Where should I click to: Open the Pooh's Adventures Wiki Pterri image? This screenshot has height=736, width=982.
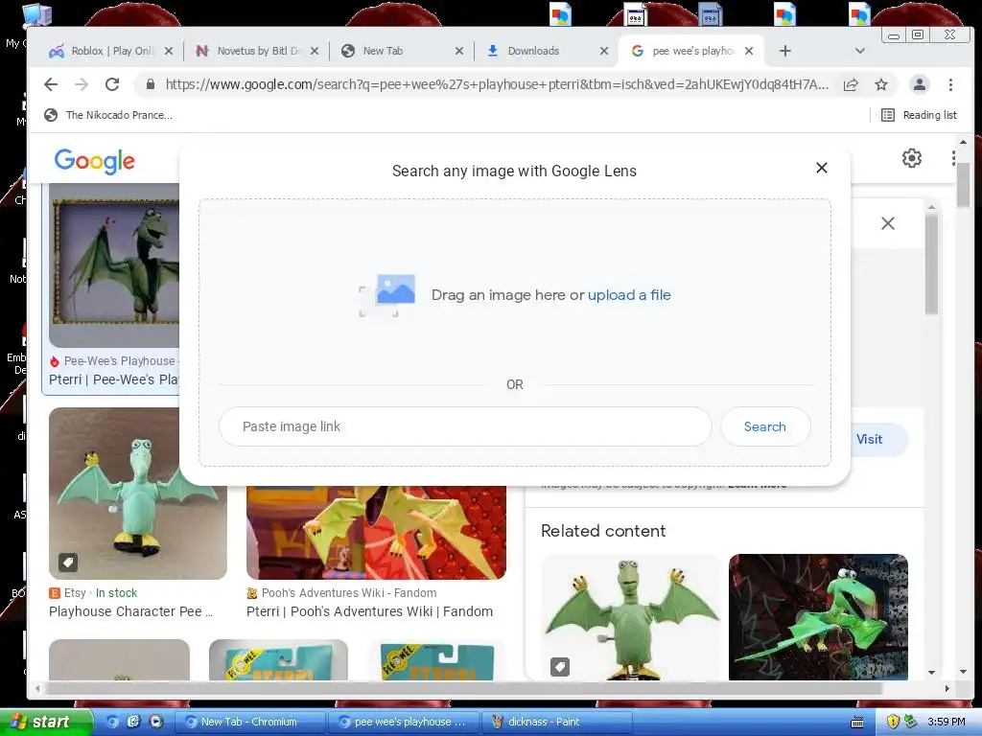click(376, 533)
